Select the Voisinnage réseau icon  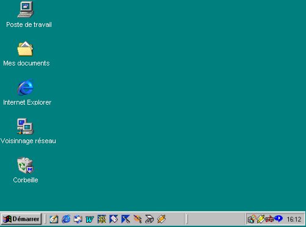click(25, 126)
